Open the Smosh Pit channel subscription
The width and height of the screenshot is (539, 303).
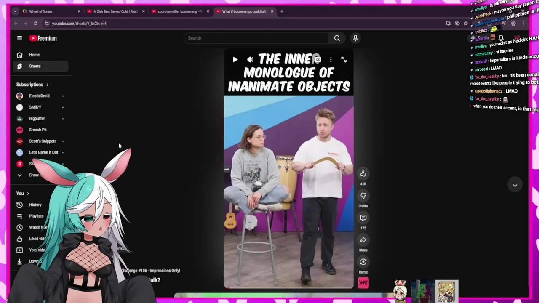tap(41, 130)
